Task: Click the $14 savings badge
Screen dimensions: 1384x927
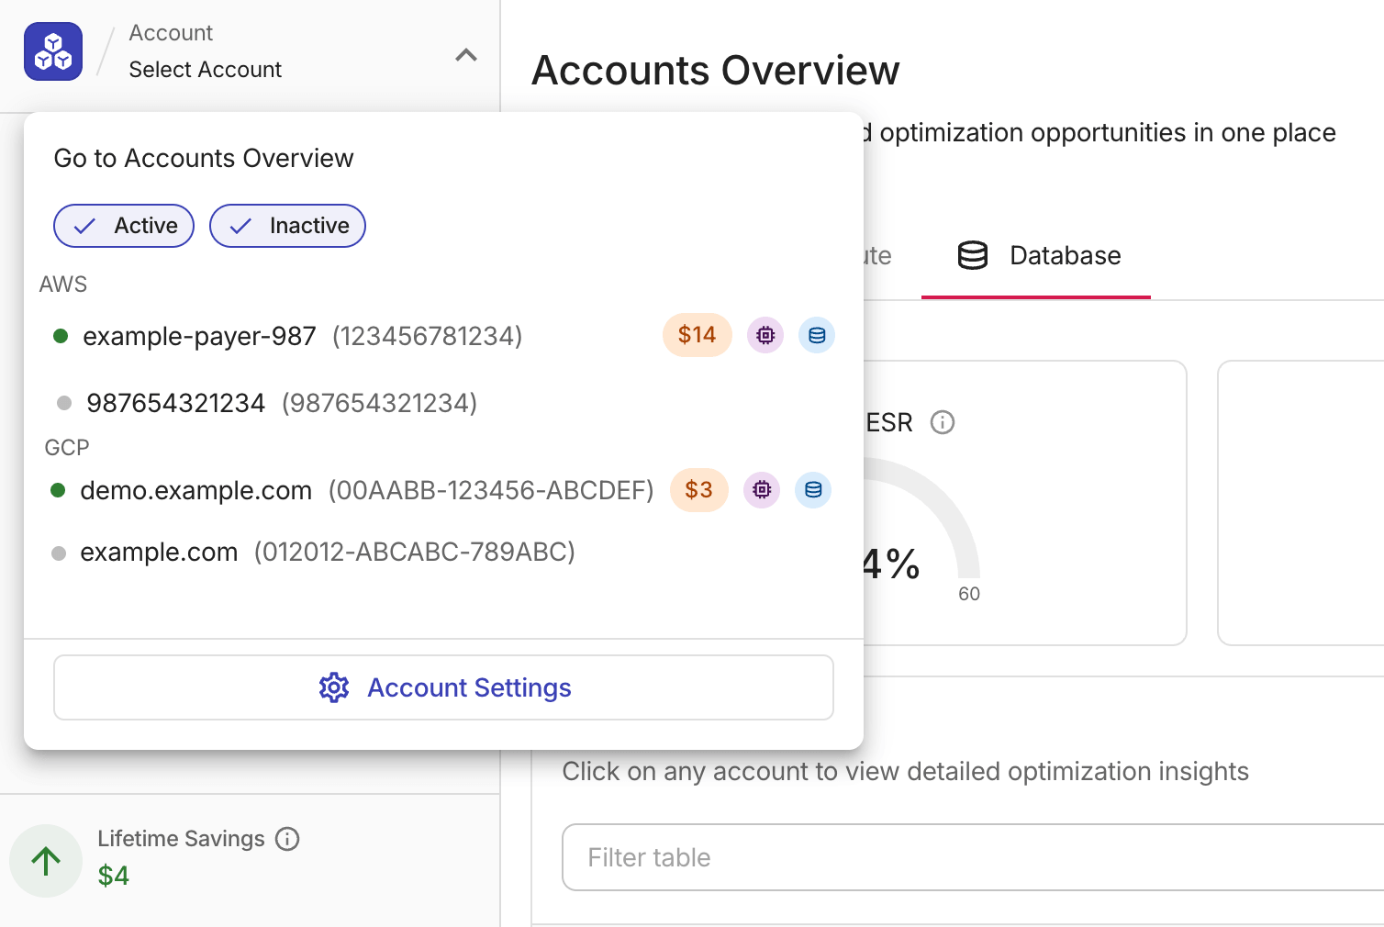Action: [x=697, y=335]
